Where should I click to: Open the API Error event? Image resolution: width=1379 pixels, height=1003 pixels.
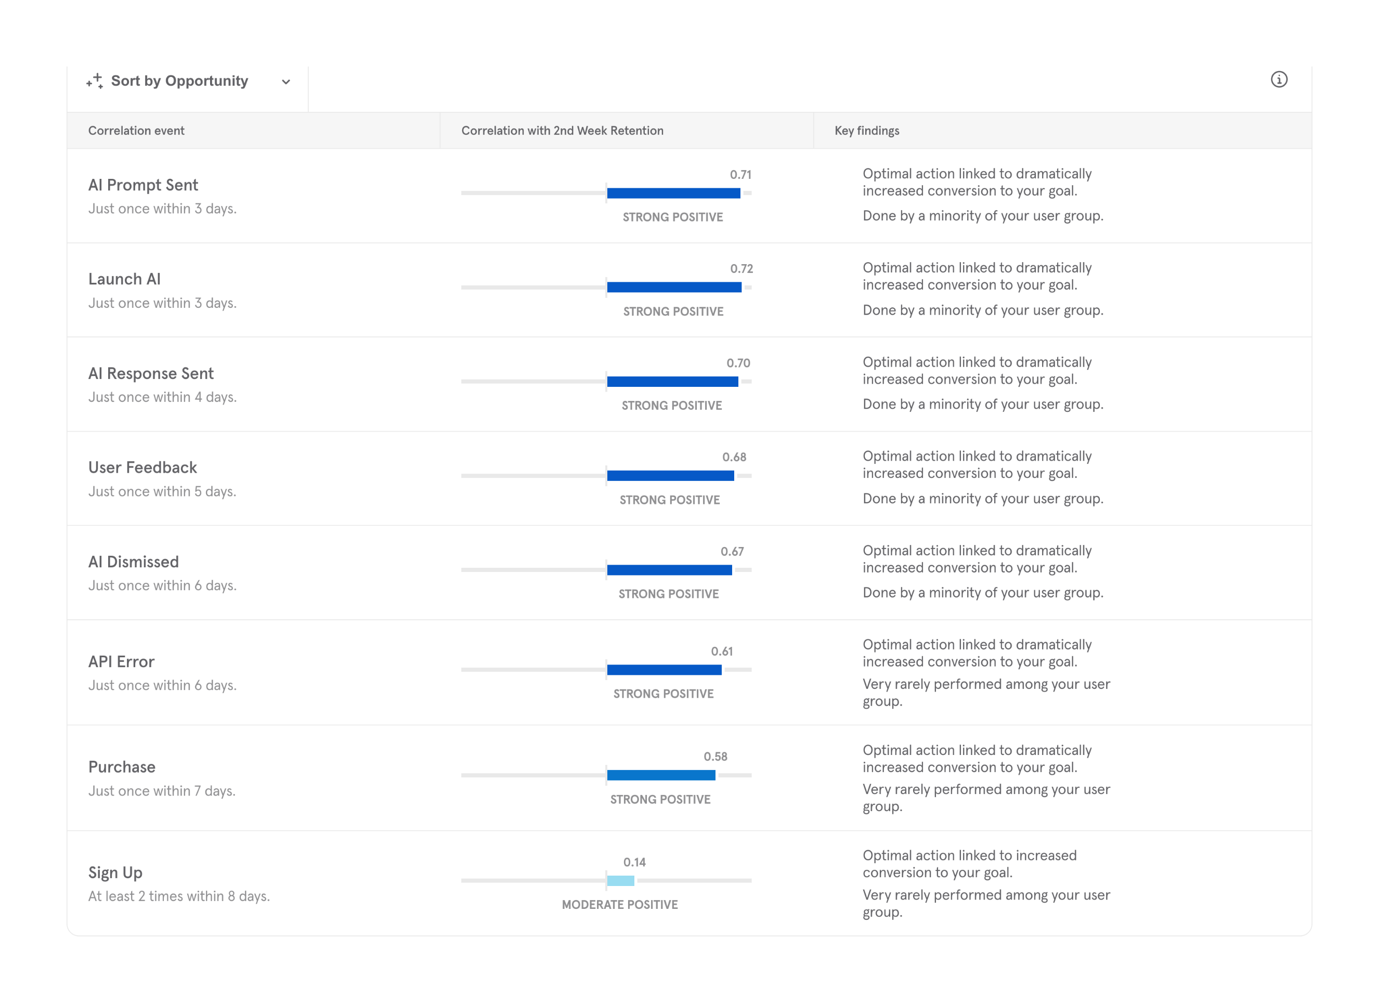121,661
